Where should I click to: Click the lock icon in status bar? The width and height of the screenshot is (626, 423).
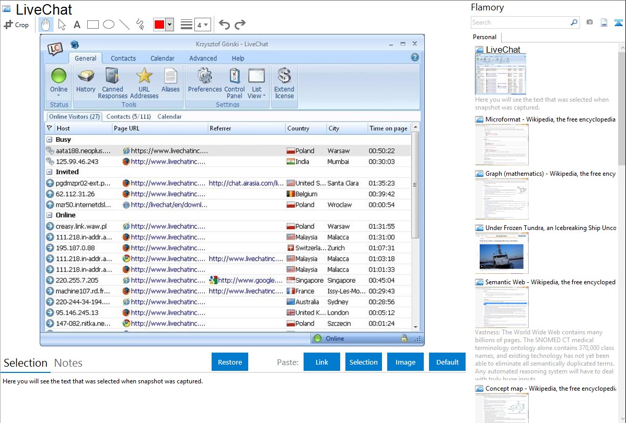(x=404, y=339)
